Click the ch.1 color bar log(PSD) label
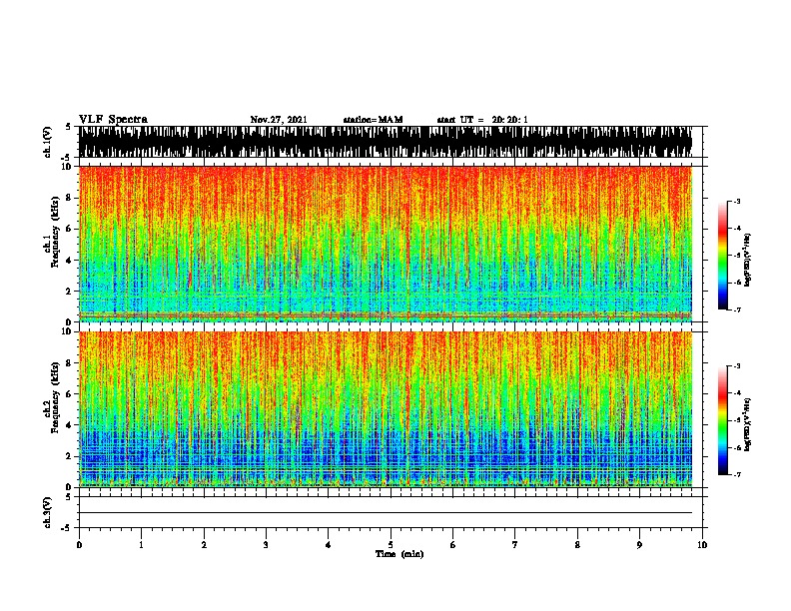Viewport: 791px width, 611px height. [x=747, y=260]
